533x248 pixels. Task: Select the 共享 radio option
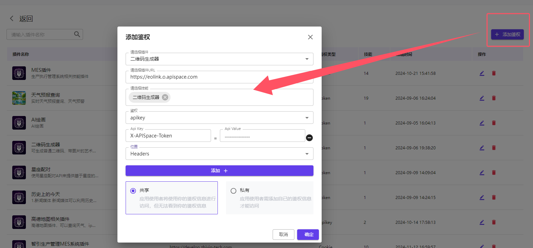133,191
